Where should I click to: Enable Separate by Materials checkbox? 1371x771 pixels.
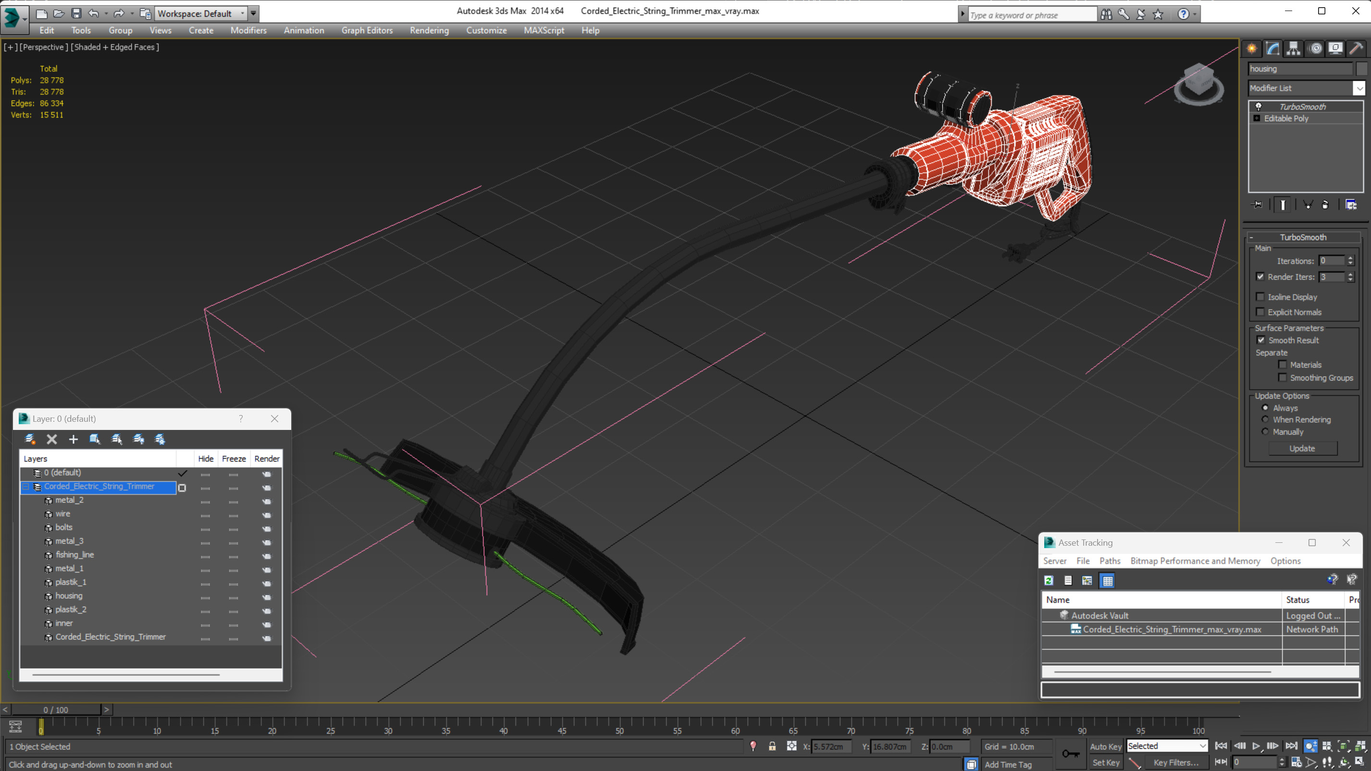(x=1283, y=365)
